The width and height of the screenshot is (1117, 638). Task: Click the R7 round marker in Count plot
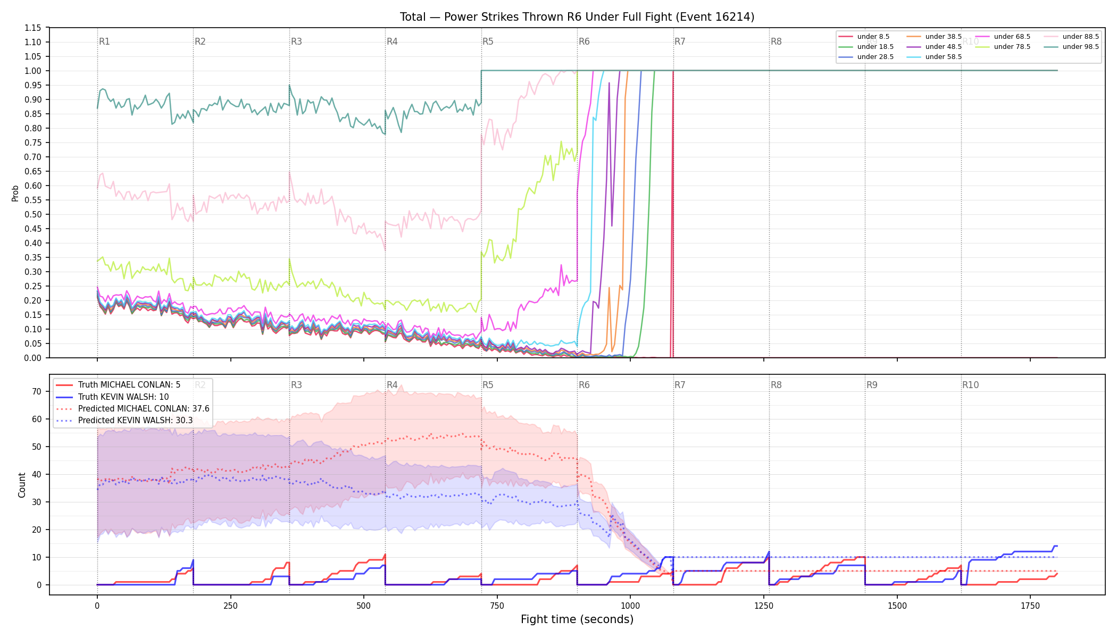pos(680,385)
